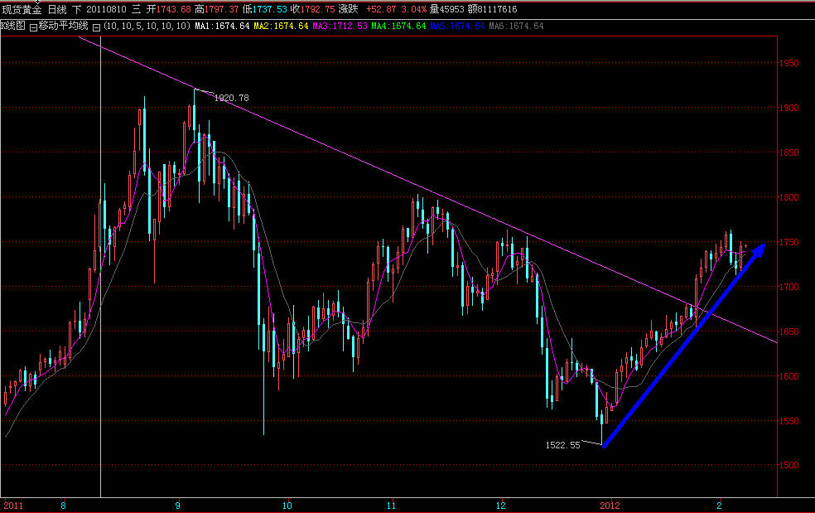The height and width of the screenshot is (513, 815).
Task: Click month 12 on the time axis
Action: click(500, 506)
